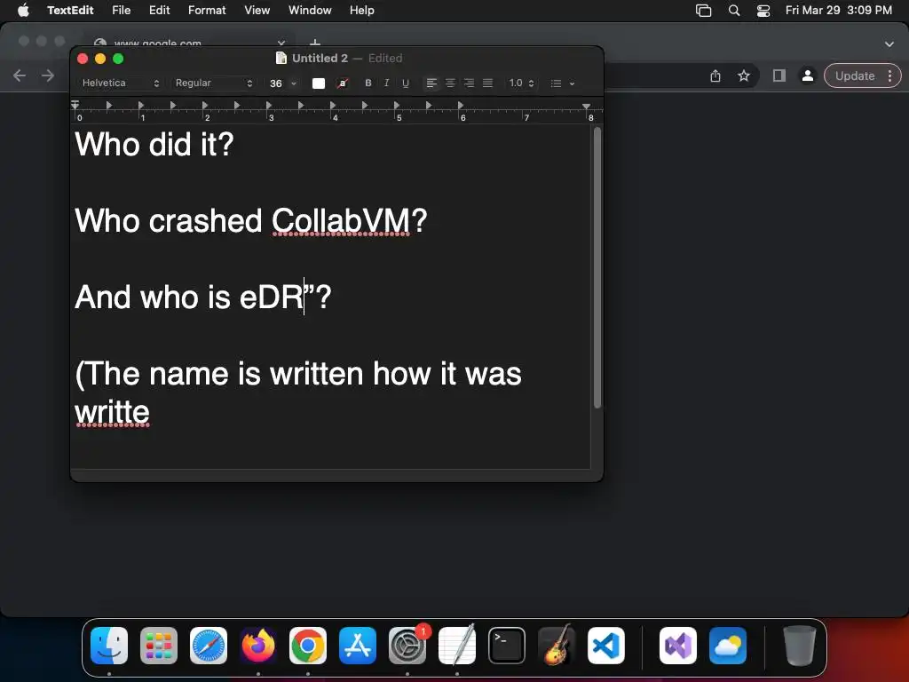Image resolution: width=909 pixels, height=682 pixels.
Task: Open the Window menu
Action: coord(310,10)
